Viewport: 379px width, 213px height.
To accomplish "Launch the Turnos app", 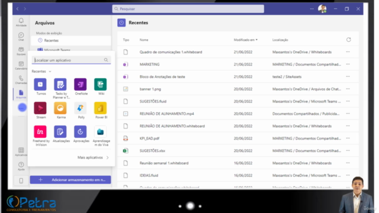I will (x=40, y=84).
